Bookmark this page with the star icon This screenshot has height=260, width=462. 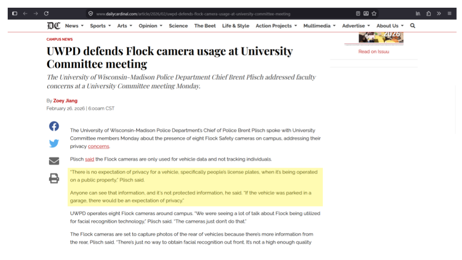coord(374,13)
